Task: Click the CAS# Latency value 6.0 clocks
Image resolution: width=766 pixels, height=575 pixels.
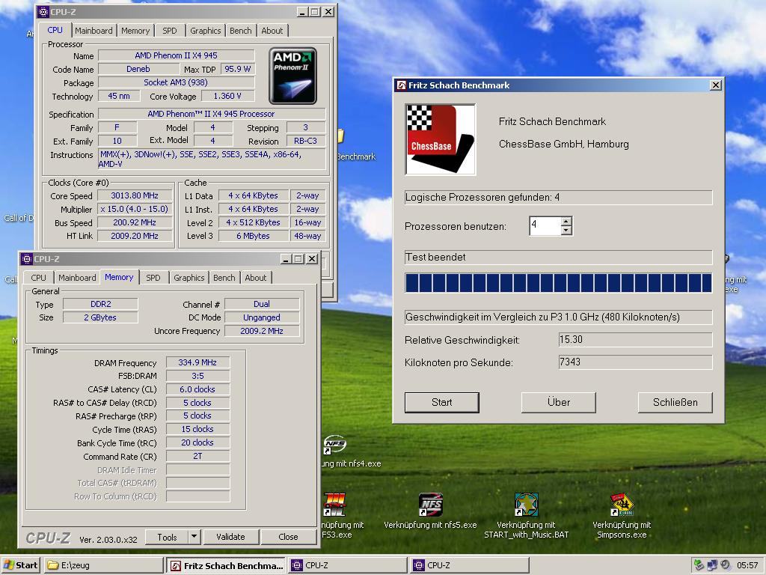Action: click(197, 389)
